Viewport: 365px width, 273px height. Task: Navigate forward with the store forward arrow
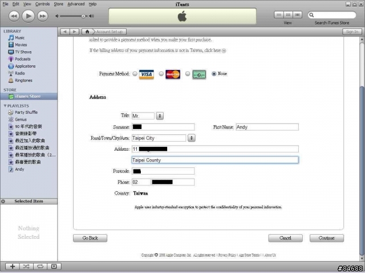[x=74, y=32]
